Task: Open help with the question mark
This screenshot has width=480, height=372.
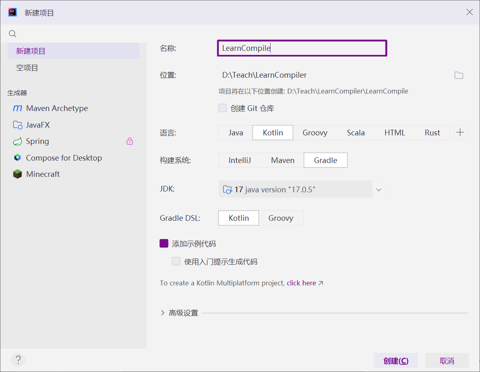Action: point(18,360)
